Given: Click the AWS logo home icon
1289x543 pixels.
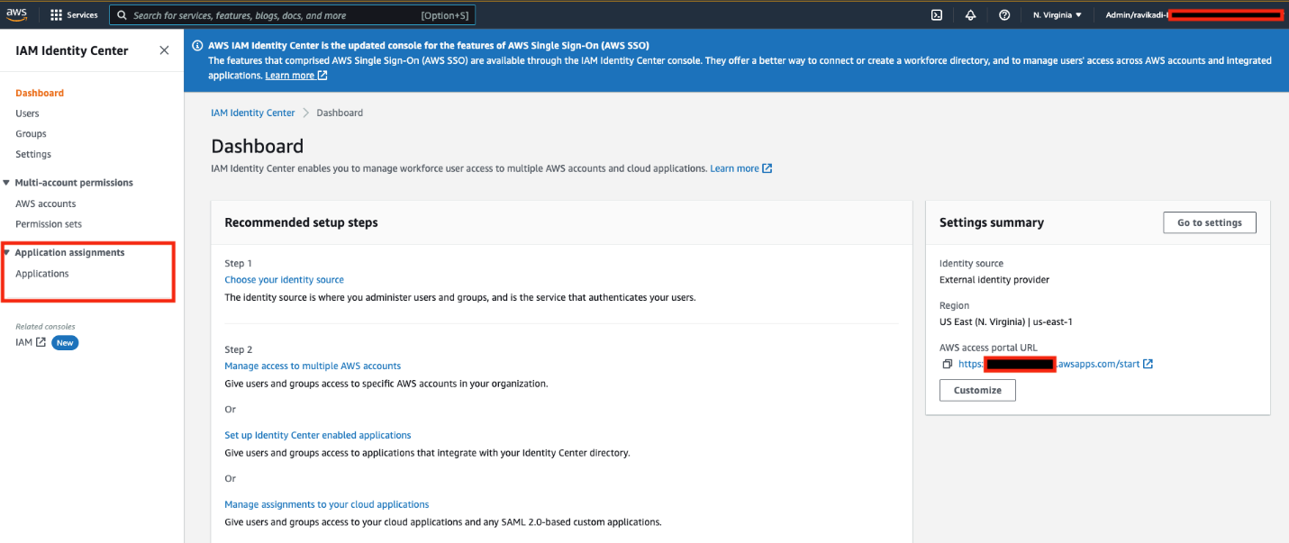Looking at the screenshot, I should pos(17,14).
